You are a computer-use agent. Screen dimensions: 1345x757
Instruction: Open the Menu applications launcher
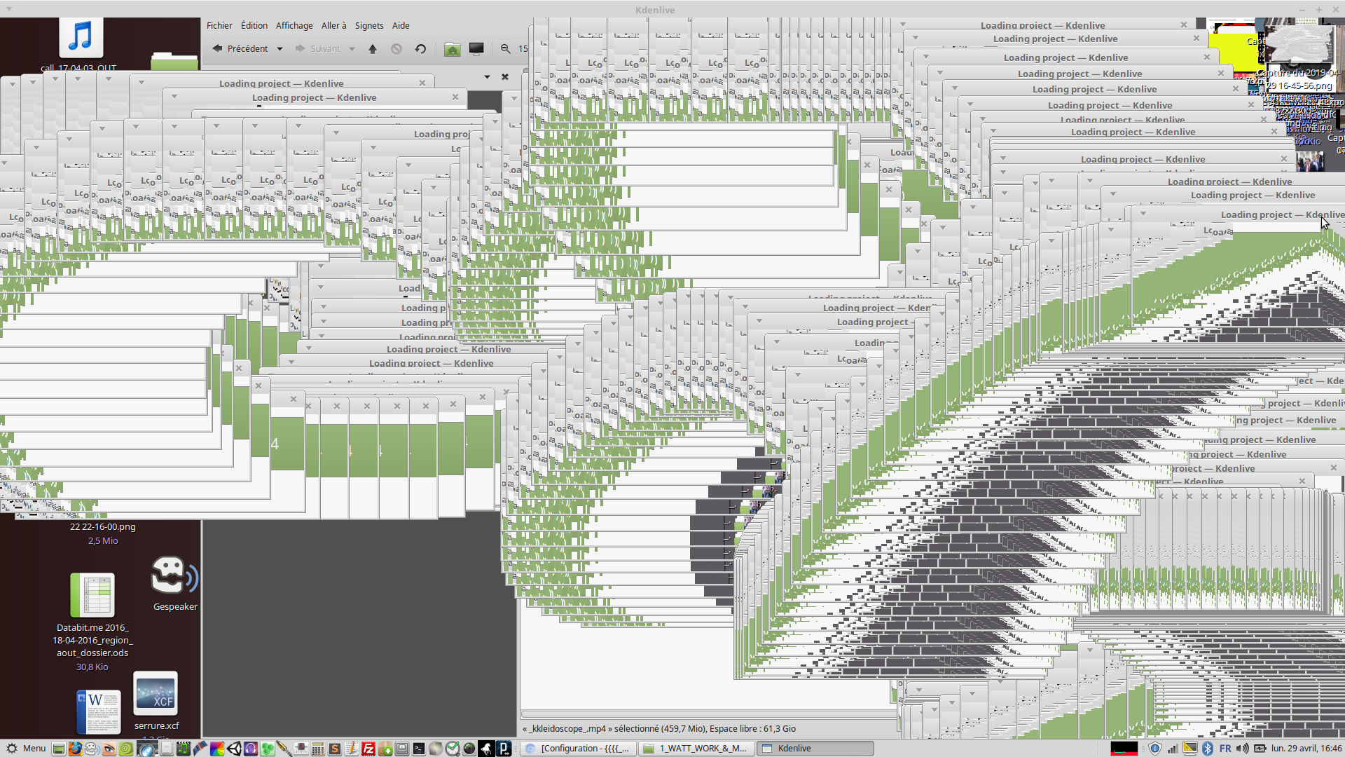click(25, 749)
